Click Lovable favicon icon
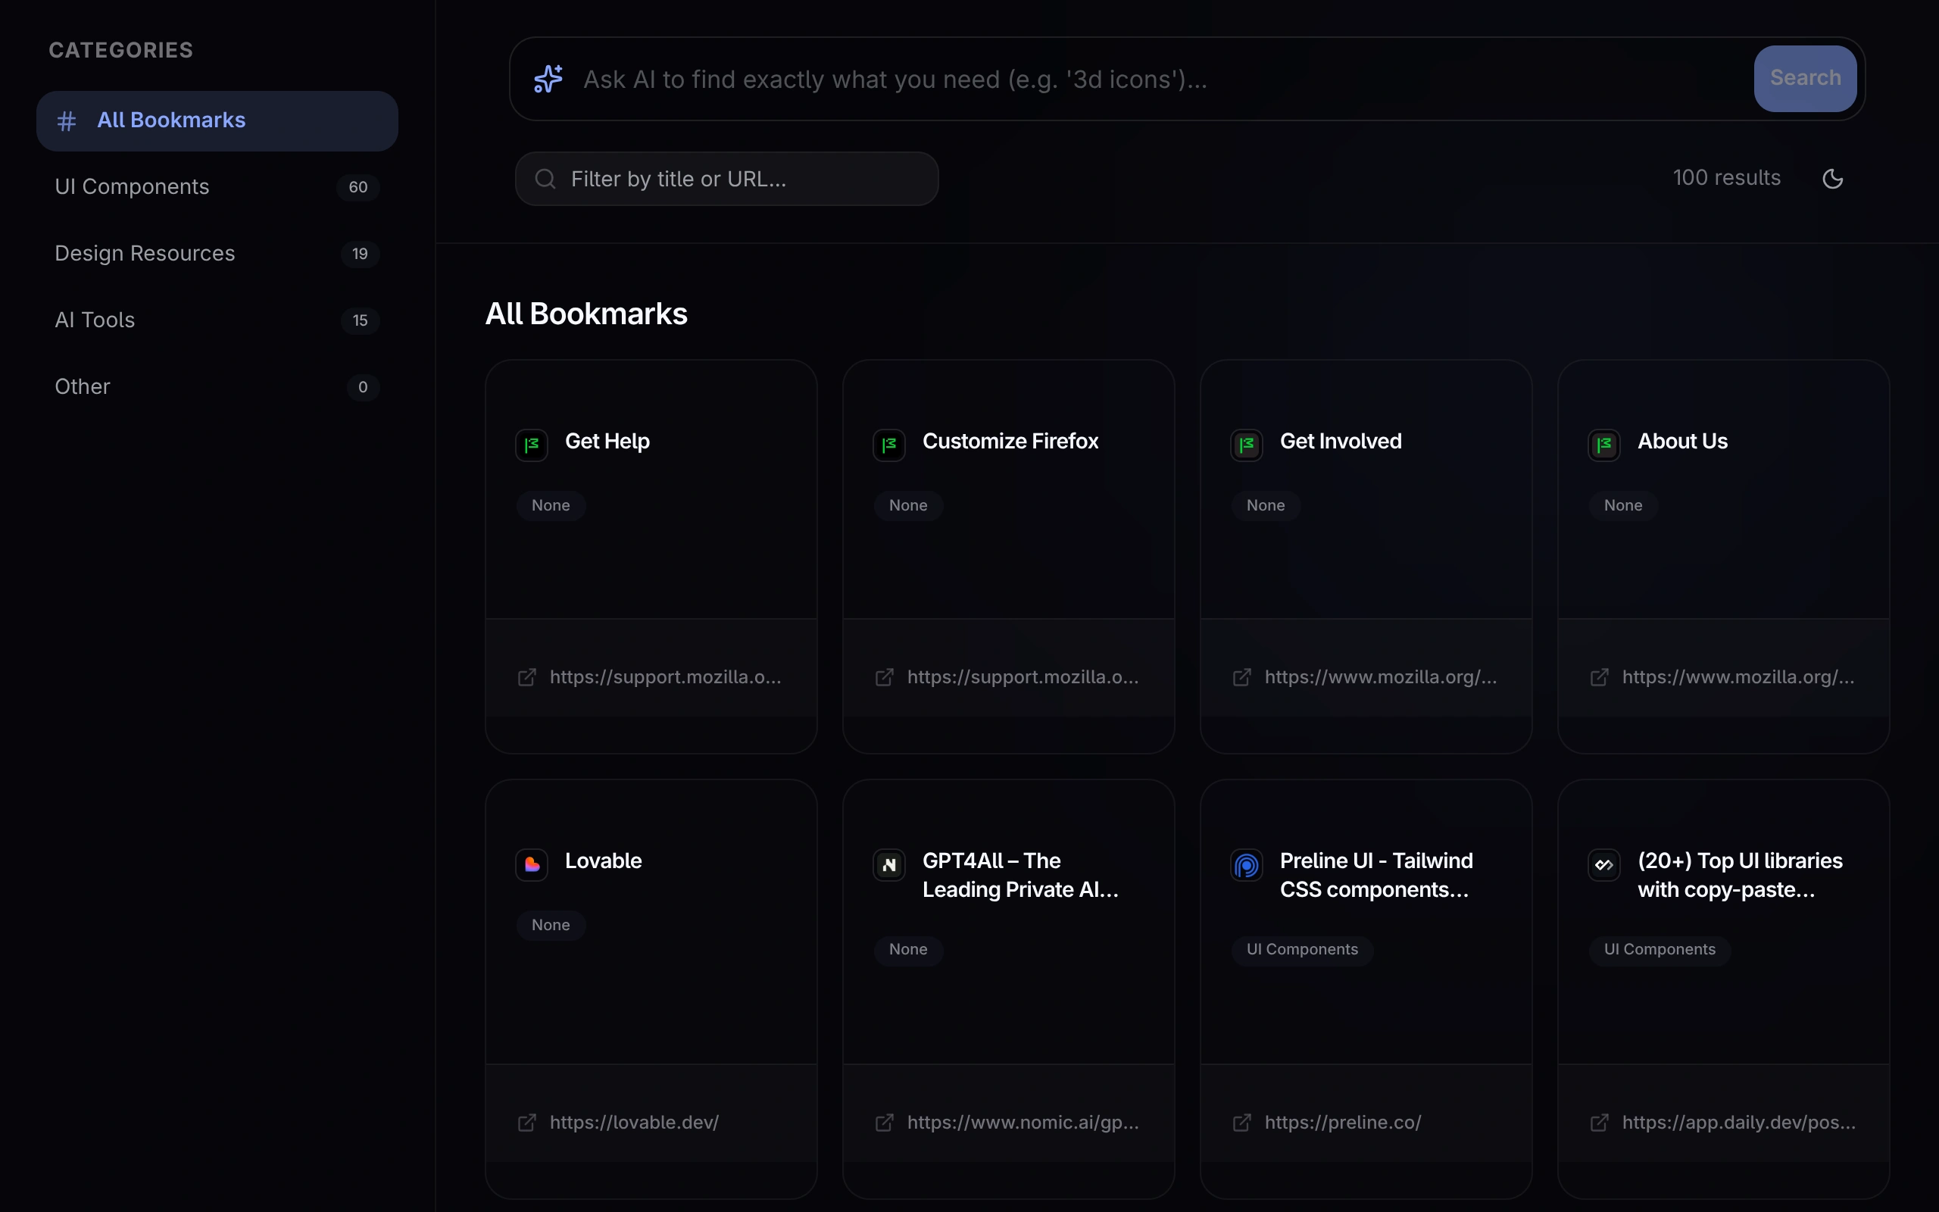The image size is (1939, 1212). click(532, 864)
